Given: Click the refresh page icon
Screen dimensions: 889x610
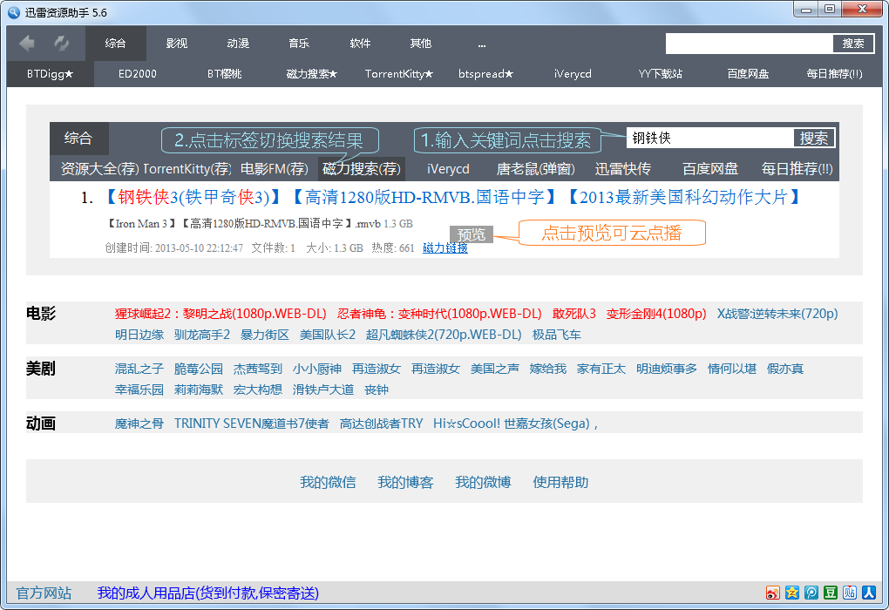Looking at the screenshot, I should (59, 43).
